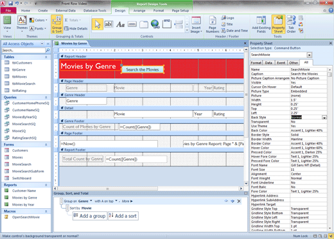The image size is (334, 239).
Task: Insert a Hyperlink control with globe icon
Action: click(x=155, y=24)
